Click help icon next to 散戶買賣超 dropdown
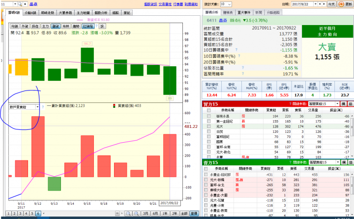354x219 pixels. point(43,107)
